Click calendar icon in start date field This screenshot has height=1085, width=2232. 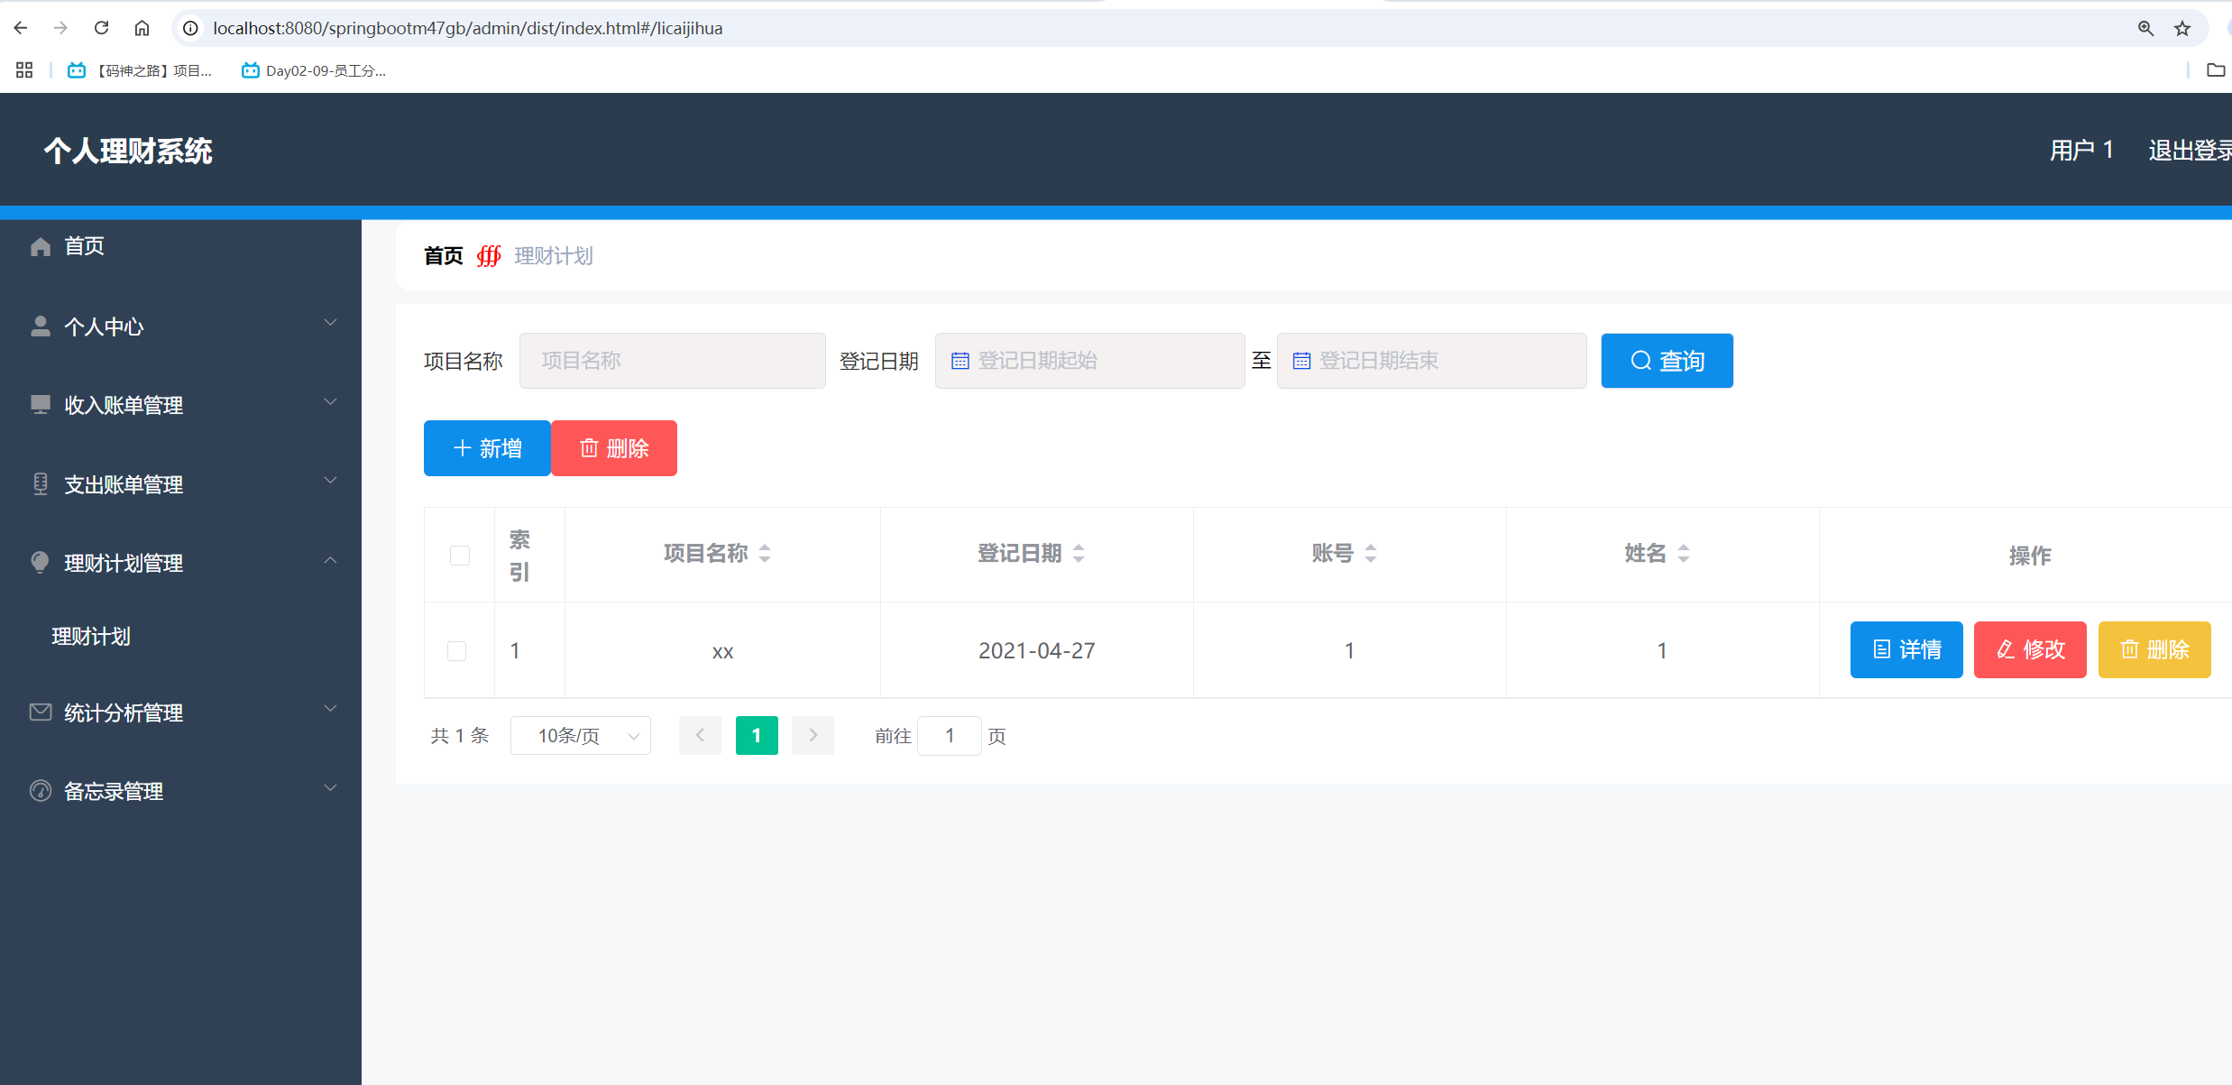point(960,361)
